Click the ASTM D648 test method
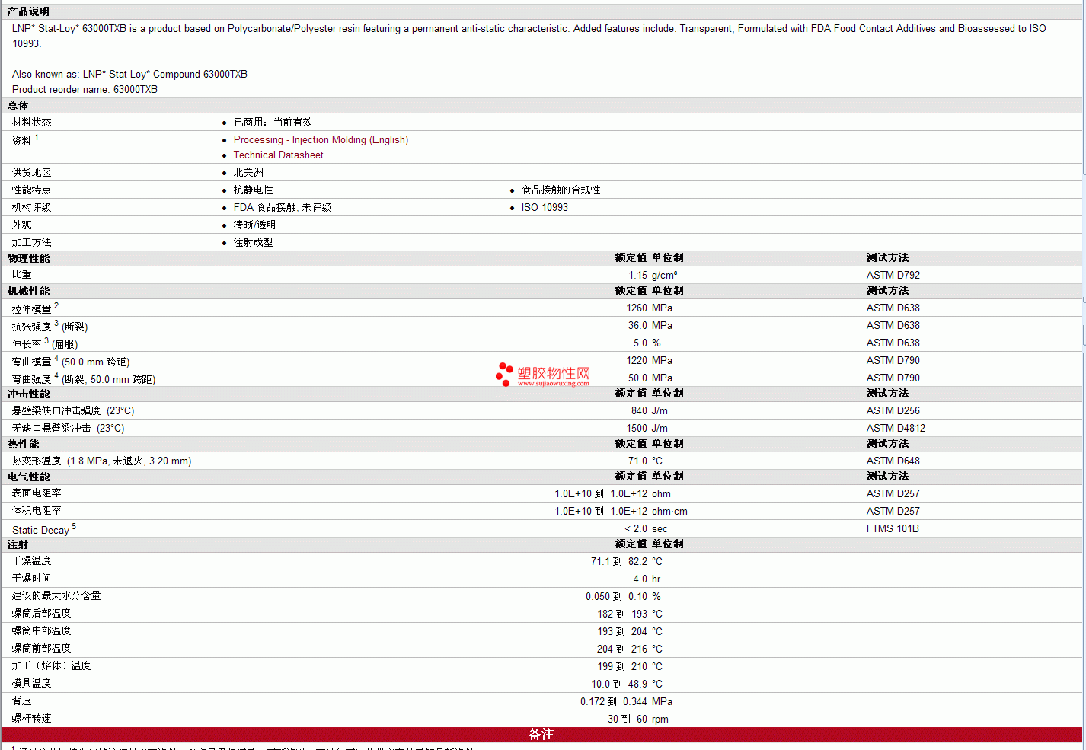This screenshot has width=1086, height=750. point(893,461)
